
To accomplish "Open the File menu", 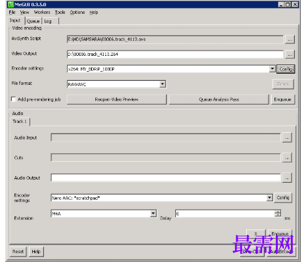I will 12,12.
